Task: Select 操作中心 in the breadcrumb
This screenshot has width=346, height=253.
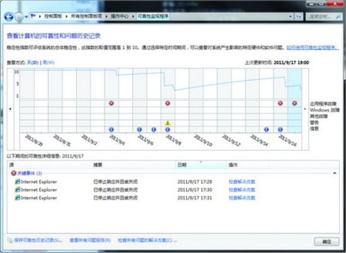Action: click(x=120, y=16)
